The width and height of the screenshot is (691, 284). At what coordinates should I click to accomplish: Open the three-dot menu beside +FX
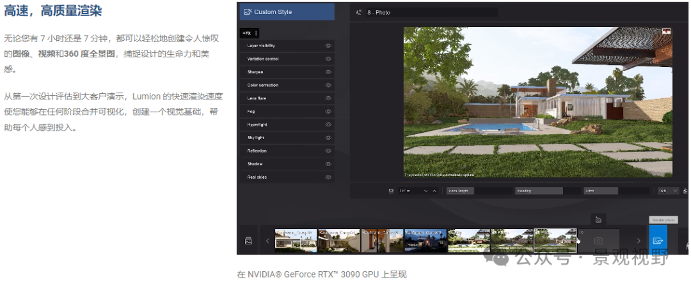[256, 33]
